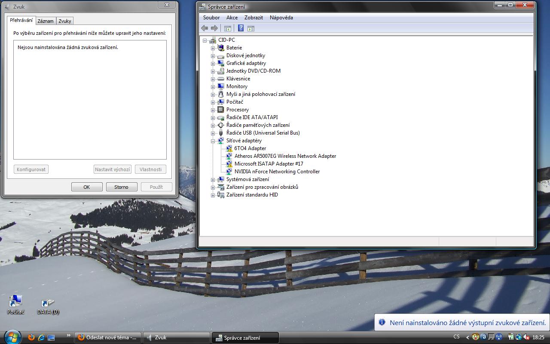Open Firefox from the quick launch bar
Image resolution: width=550 pixels, height=344 pixels.
pyautogui.click(x=31, y=338)
